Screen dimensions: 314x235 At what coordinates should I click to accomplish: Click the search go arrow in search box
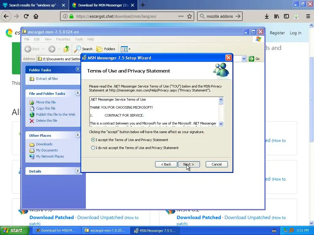[x=238, y=17]
